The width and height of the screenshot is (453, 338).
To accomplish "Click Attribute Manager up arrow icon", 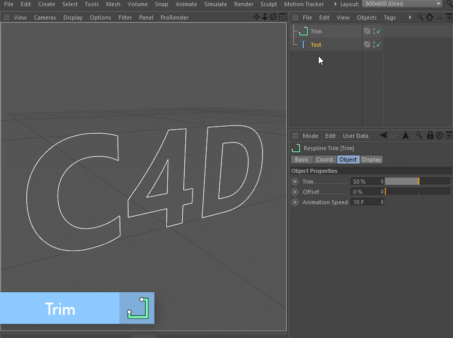I will [406, 135].
